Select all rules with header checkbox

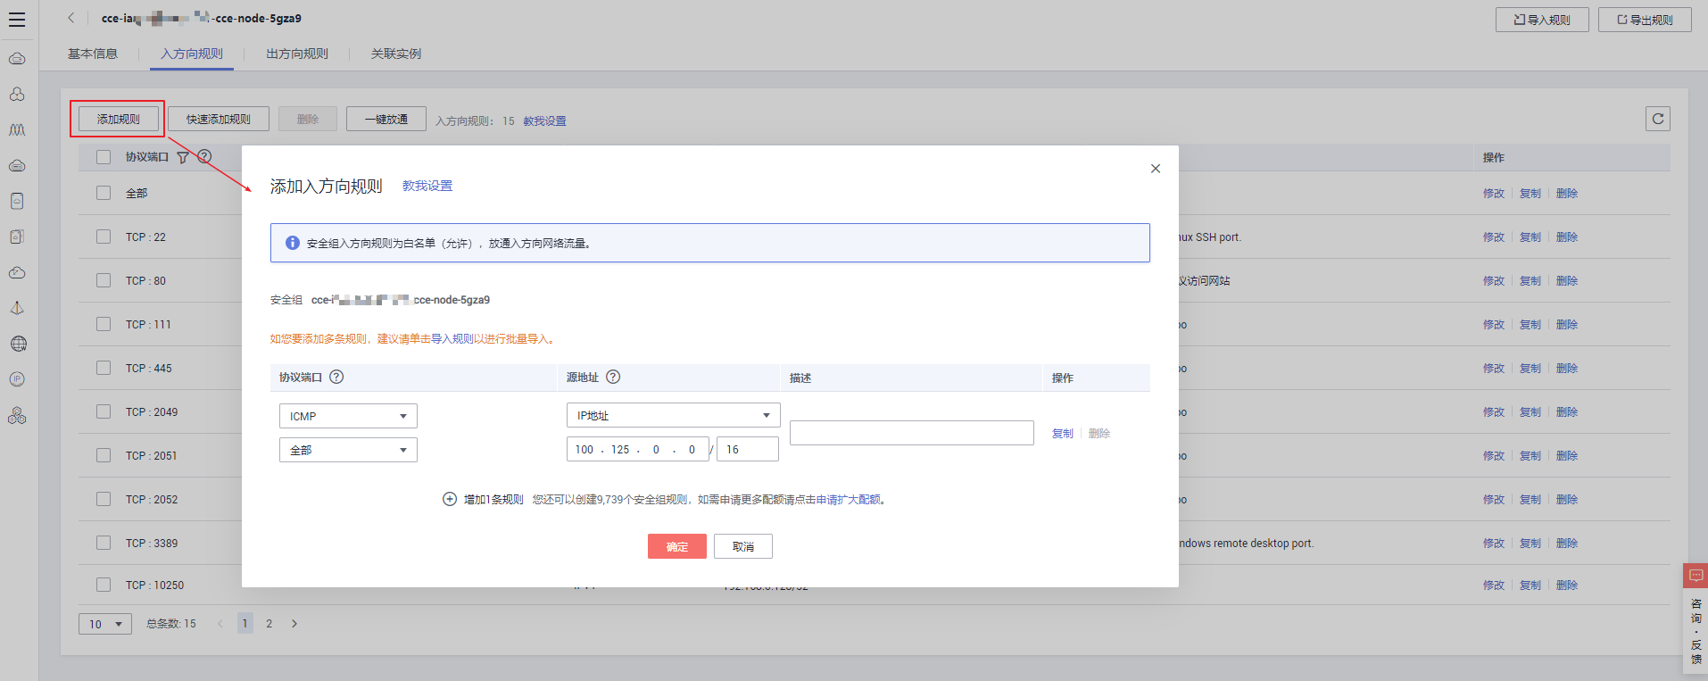pyautogui.click(x=104, y=157)
